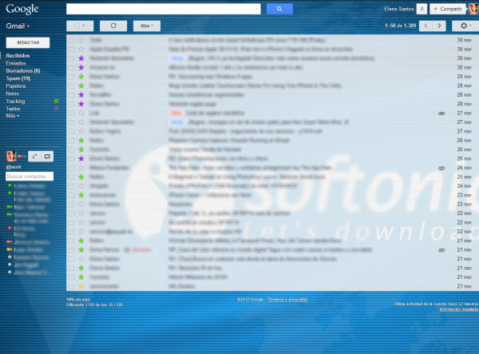Check the box of the 21 nov email with attachment
Viewport: 479px width, 354px height.
(72, 250)
